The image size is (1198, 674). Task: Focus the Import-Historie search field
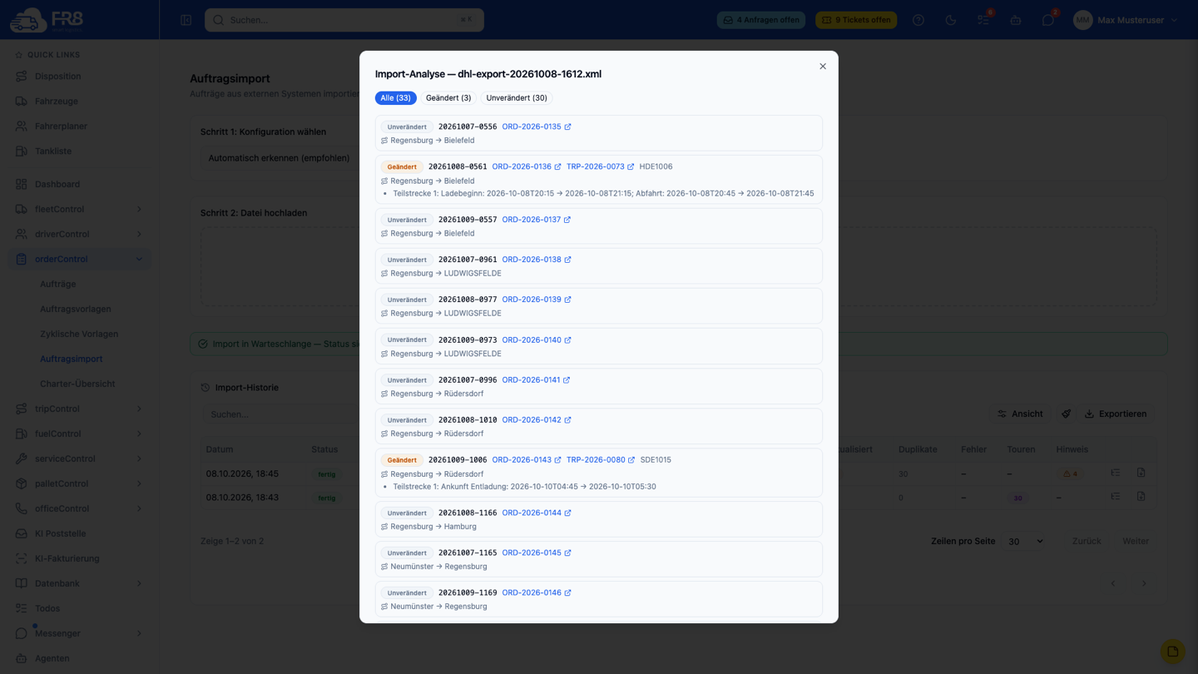coord(283,414)
